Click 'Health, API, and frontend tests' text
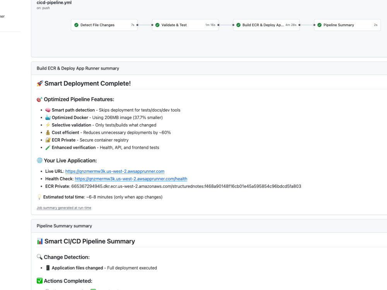 (x=129, y=147)
